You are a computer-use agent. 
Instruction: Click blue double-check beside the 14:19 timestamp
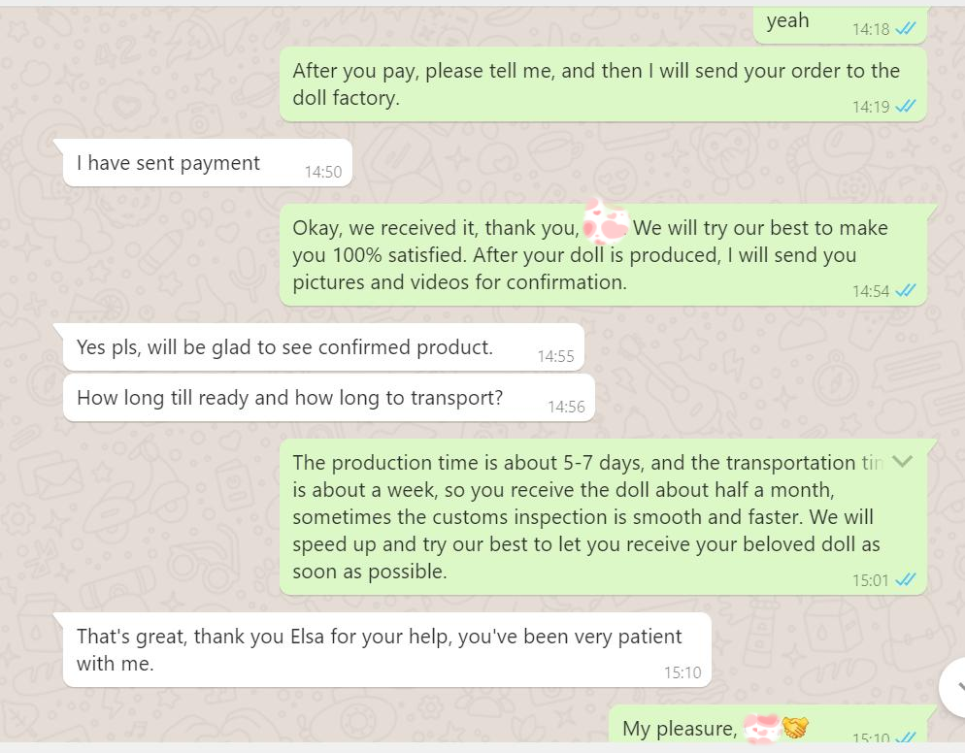pos(906,107)
